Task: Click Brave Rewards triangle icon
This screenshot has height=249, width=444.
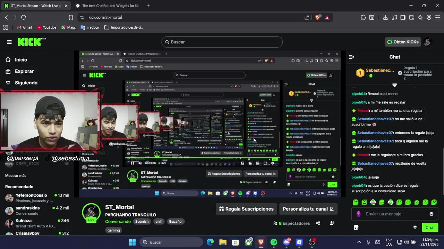Action: click(x=327, y=17)
